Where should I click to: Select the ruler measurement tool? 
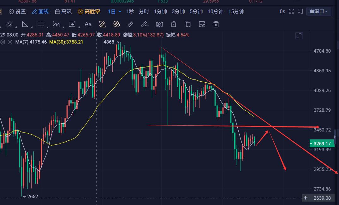point(130,24)
